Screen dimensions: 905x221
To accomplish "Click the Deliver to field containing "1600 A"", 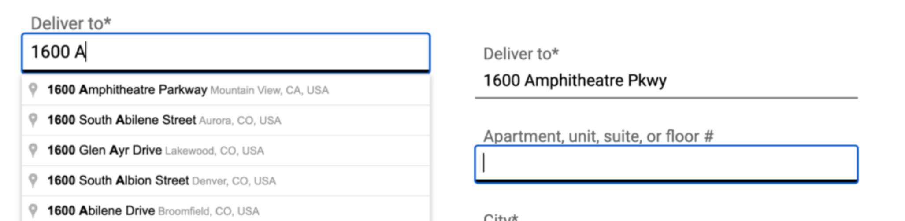I will click(x=226, y=52).
